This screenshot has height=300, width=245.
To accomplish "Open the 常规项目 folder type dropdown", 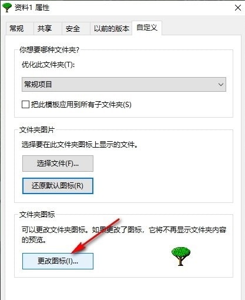I will click(x=124, y=85).
